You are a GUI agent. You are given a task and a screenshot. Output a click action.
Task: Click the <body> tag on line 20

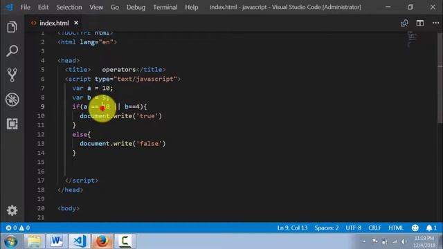tap(69, 208)
